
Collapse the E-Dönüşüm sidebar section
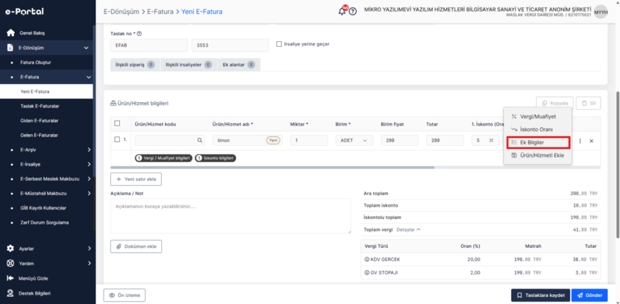pyautogui.click(x=86, y=48)
